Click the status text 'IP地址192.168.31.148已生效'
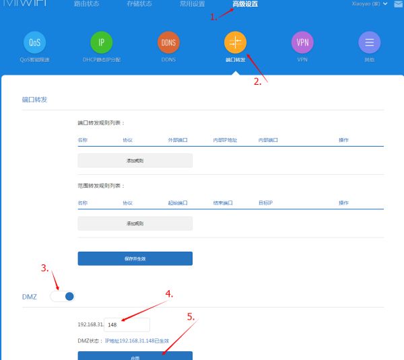The height and width of the screenshot is (360, 404). [137, 340]
